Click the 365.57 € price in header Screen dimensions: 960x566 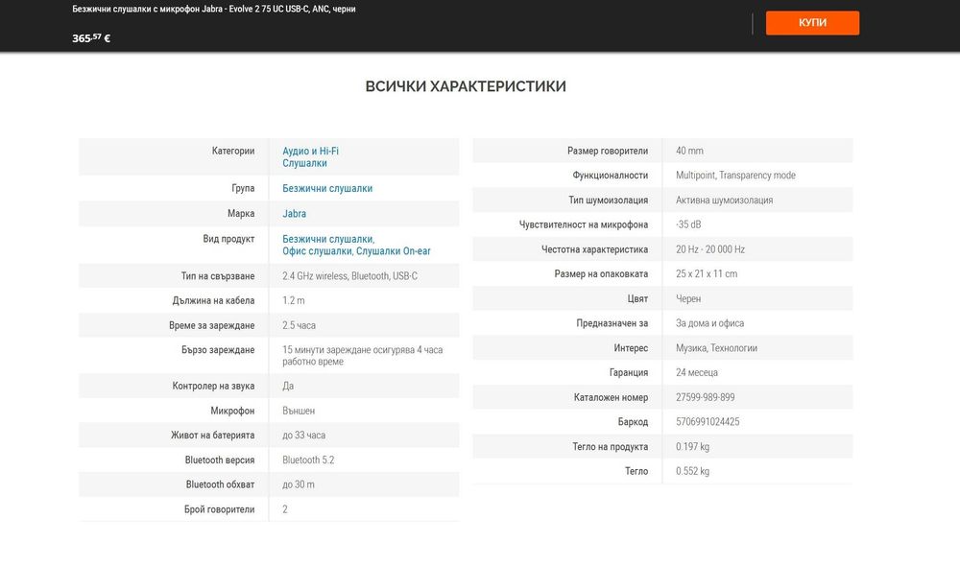pos(91,38)
